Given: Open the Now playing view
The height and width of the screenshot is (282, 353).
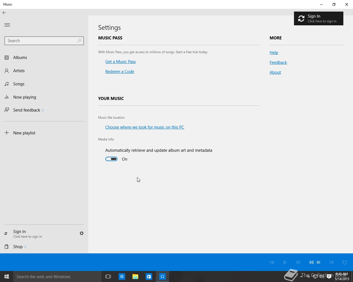Looking at the screenshot, I should coord(44,97).
